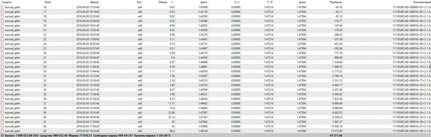The height and width of the screenshot is (137, 431).
Task: Click the profit value 1 681.27
Action: pos(337,122)
